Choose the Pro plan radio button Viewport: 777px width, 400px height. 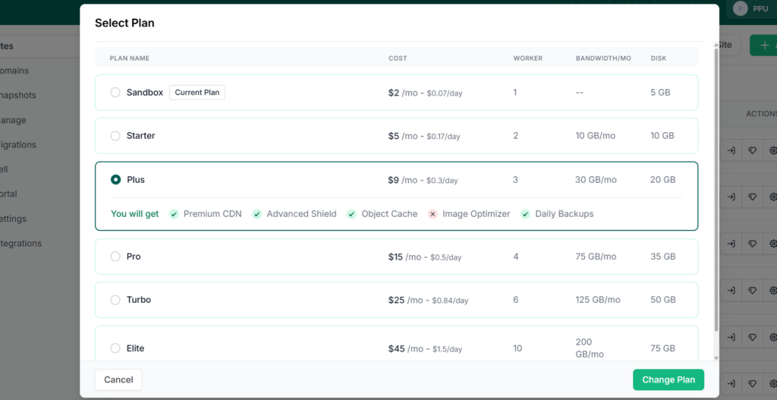[x=115, y=257]
